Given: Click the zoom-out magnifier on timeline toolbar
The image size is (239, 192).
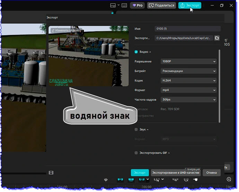Looking at the screenshot, I should (x=186, y=180).
